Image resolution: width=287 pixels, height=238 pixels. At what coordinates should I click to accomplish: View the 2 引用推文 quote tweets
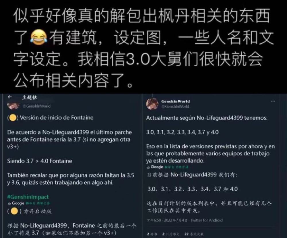170,234
